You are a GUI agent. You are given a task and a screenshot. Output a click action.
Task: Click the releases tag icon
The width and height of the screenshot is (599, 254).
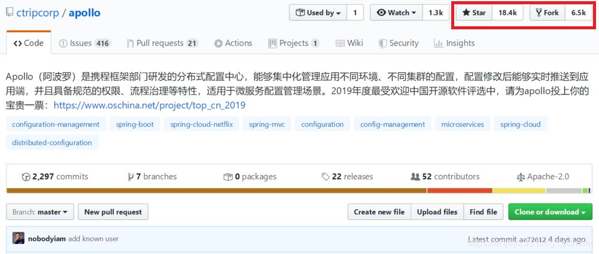(x=325, y=176)
